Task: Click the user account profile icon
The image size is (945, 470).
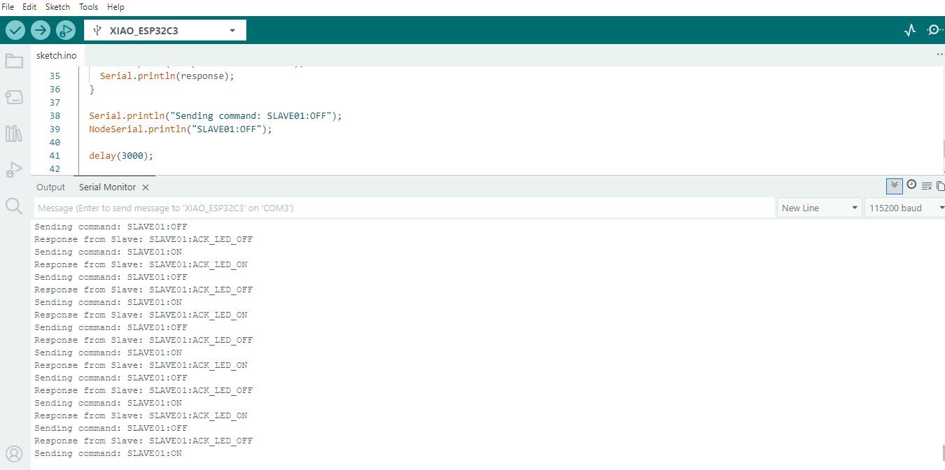Action: point(14,453)
